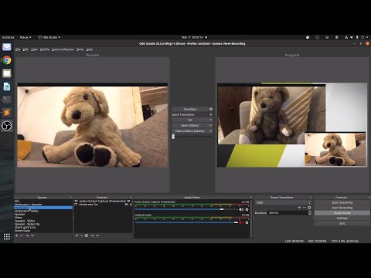Open the system status menu
This screenshot has width=371, height=278.
356,37
